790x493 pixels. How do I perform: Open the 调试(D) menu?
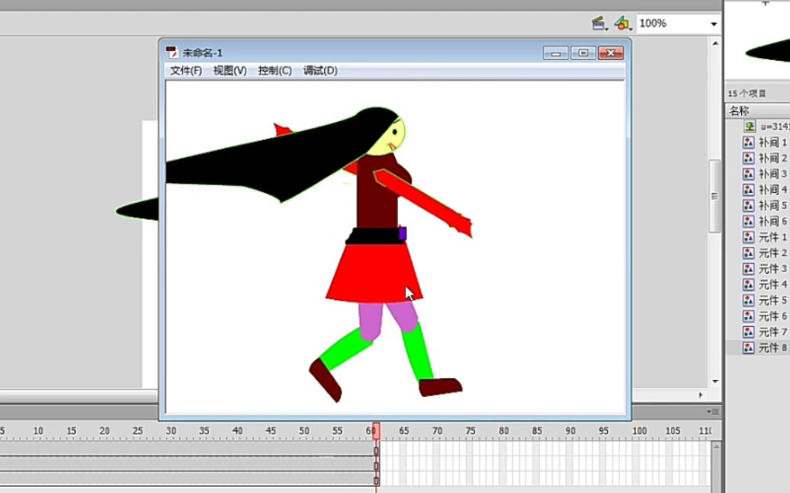click(x=320, y=71)
